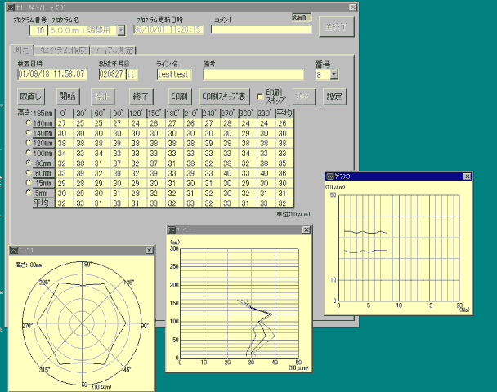The width and height of the screenshot is (497, 392).
Task: Click the 140mm row 300° cell 29
Action: click(x=247, y=133)
